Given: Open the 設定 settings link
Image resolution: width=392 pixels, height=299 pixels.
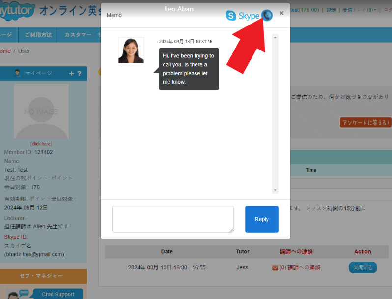Looking at the screenshot, I should coord(331,10).
